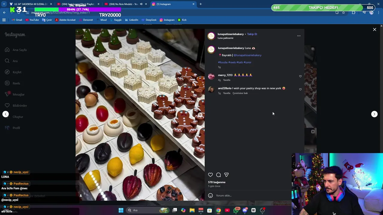Viewport: 383px width, 215px height.
Task: Show translation with Çevirisine bak
Action: pos(240,93)
